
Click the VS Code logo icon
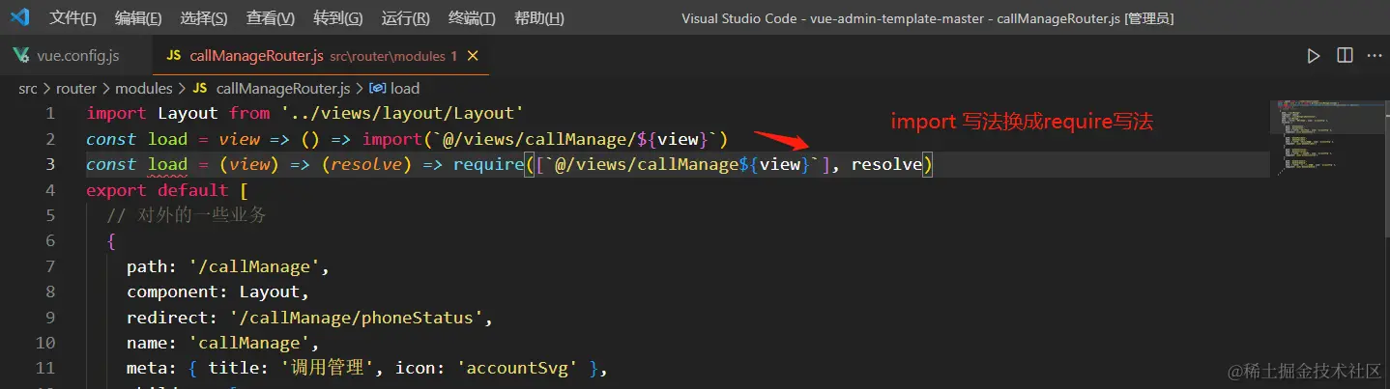(x=20, y=18)
